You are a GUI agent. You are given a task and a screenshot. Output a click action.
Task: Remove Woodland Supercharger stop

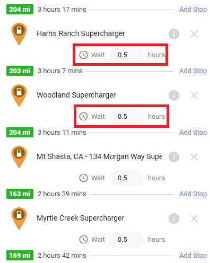click(x=194, y=95)
